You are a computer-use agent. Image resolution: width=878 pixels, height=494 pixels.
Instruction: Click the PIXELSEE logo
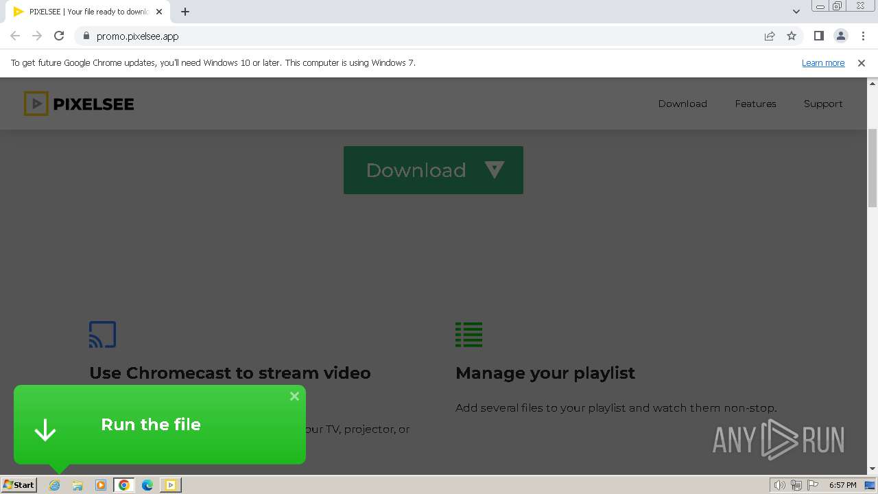point(79,104)
